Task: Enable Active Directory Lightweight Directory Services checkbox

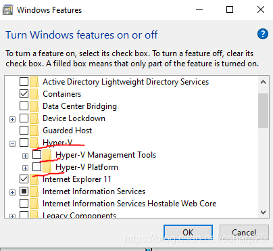Action: (24, 82)
